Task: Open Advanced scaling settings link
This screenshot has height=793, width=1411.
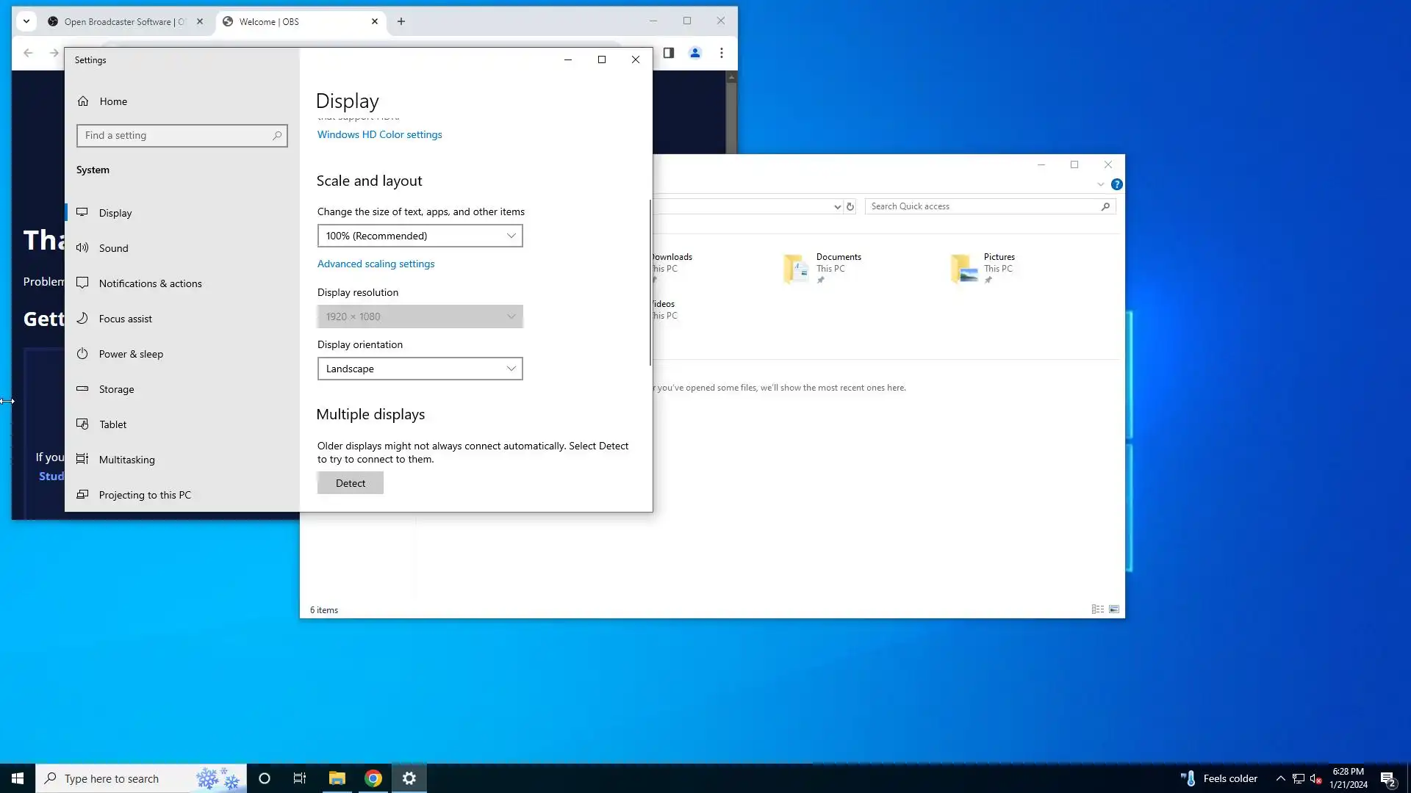Action: (x=376, y=264)
